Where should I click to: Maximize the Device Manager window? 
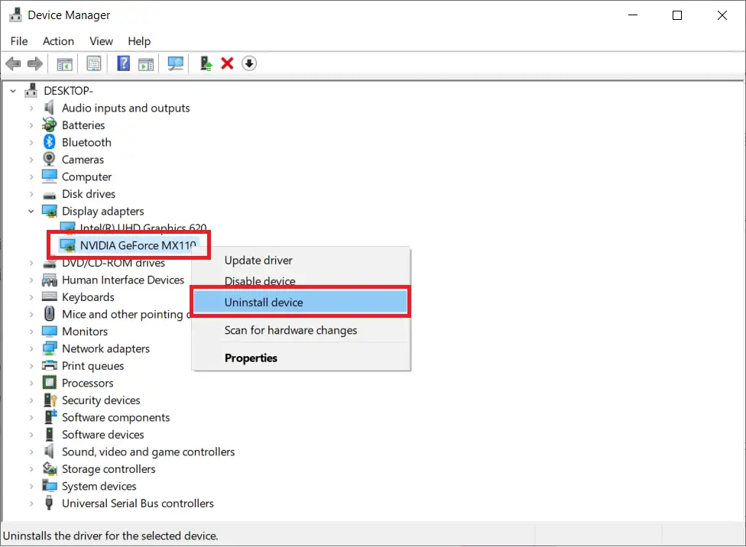[677, 15]
